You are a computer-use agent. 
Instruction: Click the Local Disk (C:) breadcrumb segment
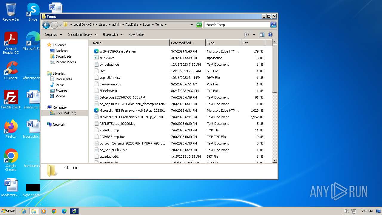tap(84, 25)
